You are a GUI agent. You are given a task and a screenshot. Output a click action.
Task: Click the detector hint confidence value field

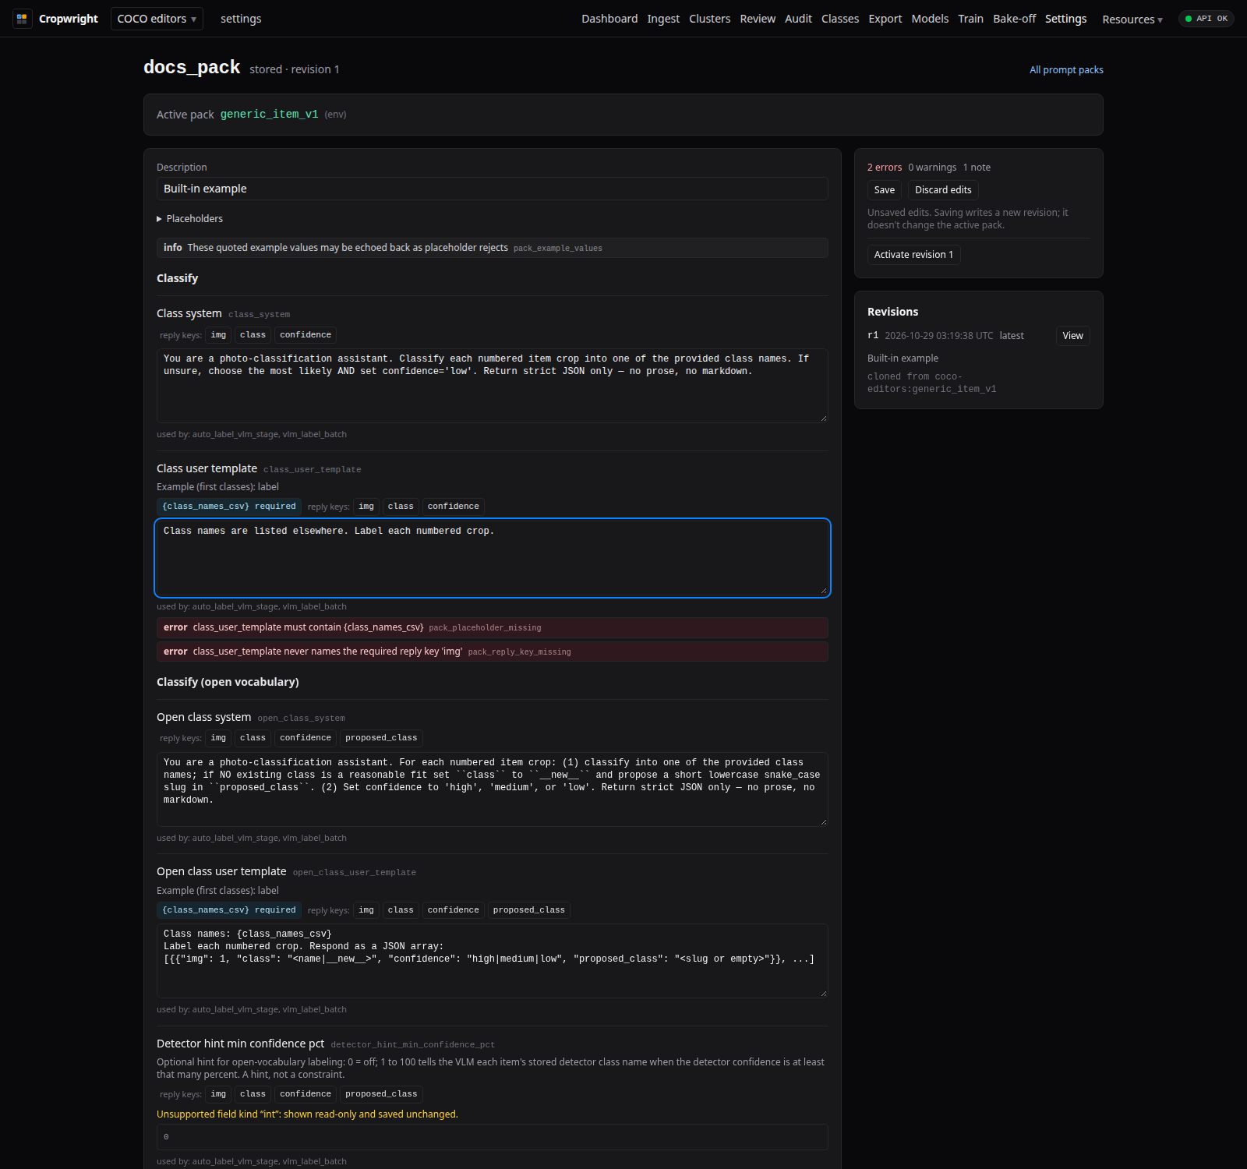pos(493,1137)
